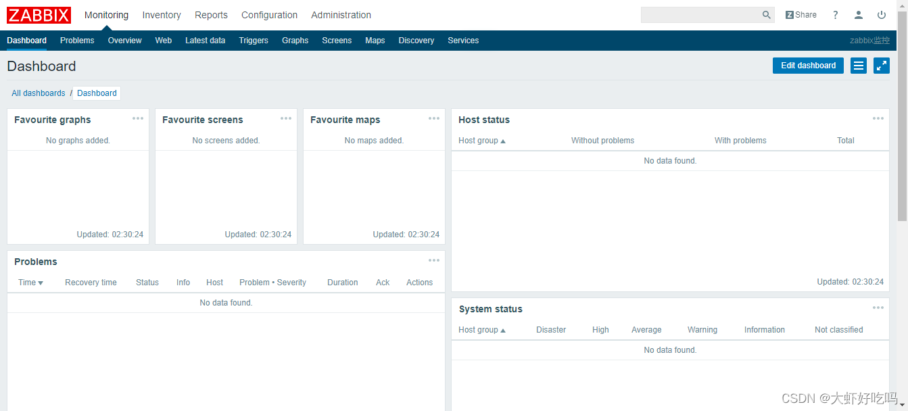The image size is (908, 411).
Task: Open System status widget options menu
Action: [878, 308]
